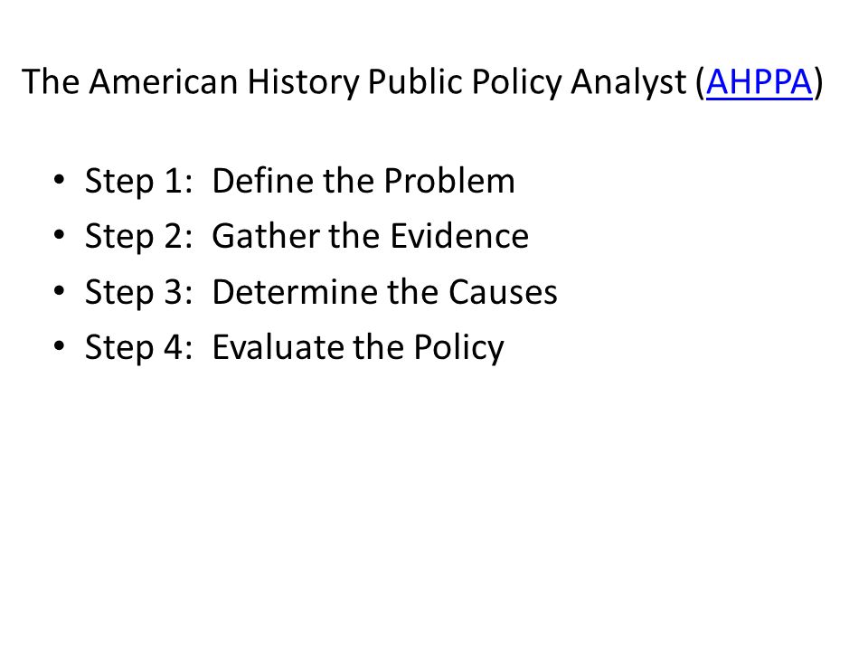Place cursor on the word 'Gather'
This screenshot has height=651, width=868.
266,236
